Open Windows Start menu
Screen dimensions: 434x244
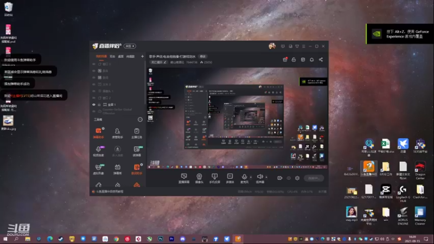click(x=5, y=239)
